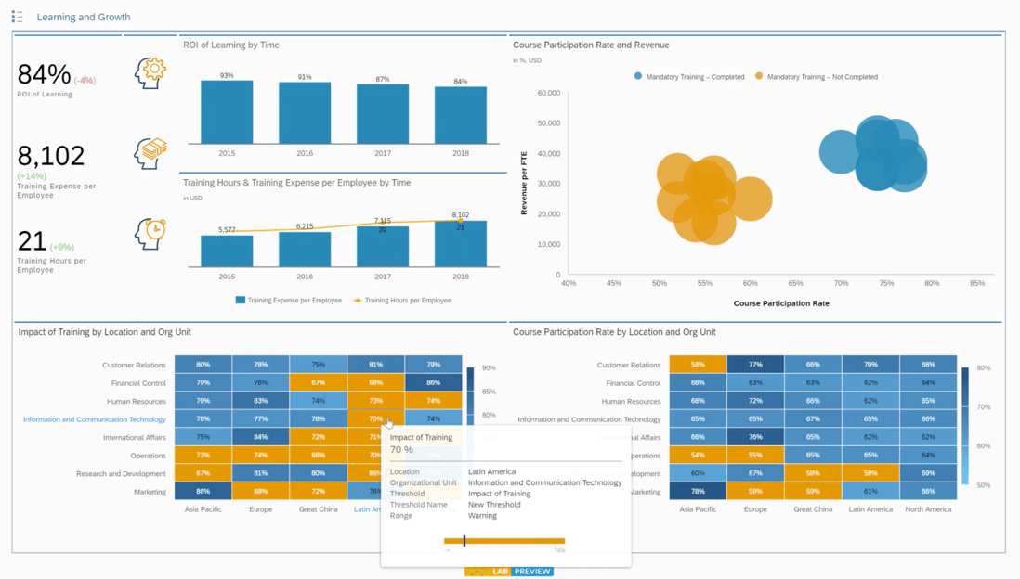Toggle the Mandatory Training – Completed legend label
1020x579 pixels.
(x=695, y=77)
